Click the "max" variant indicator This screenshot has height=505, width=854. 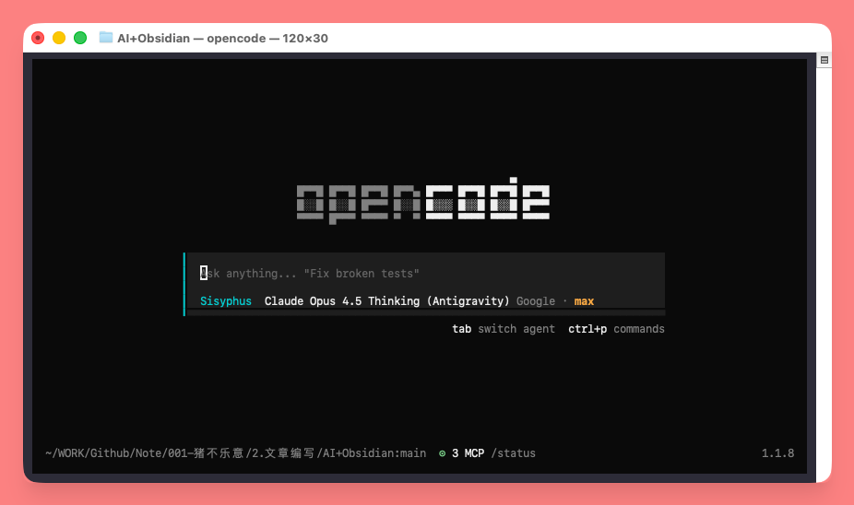click(584, 301)
